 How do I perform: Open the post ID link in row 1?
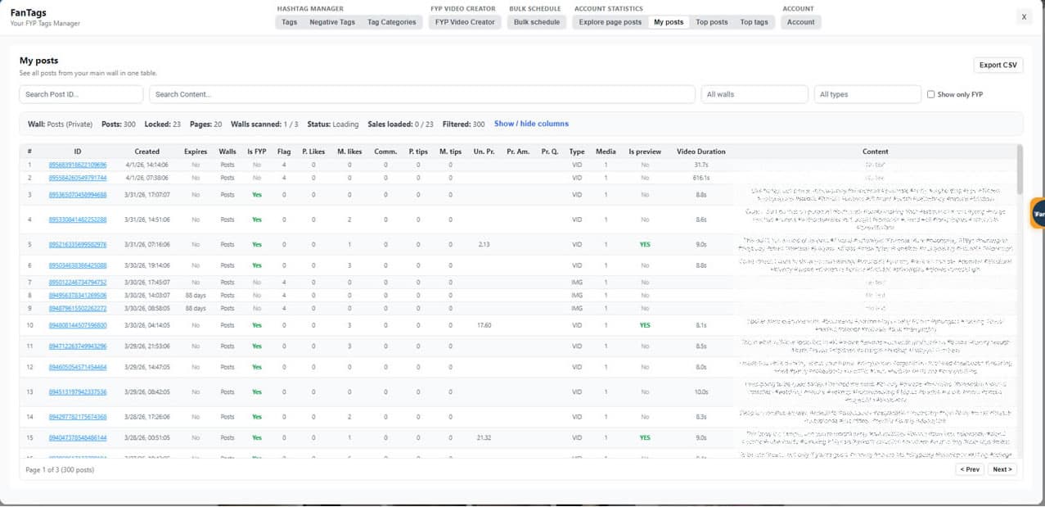(78, 165)
